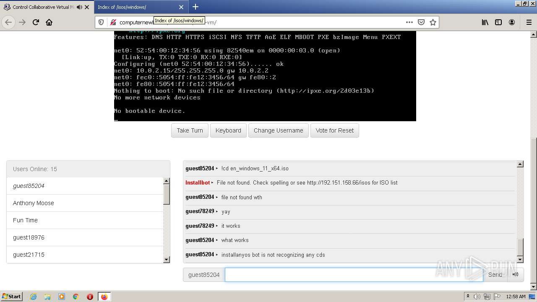Viewport: 537px width, 302px height.
Task: Open the network tray icon
Action: [x=487, y=297]
